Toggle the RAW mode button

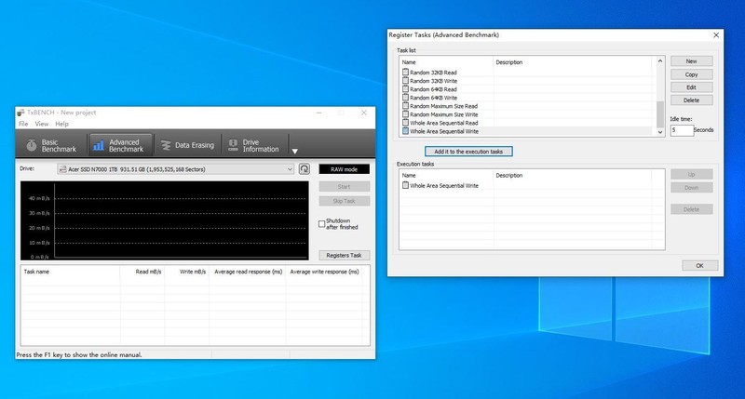tap(344, 169)
